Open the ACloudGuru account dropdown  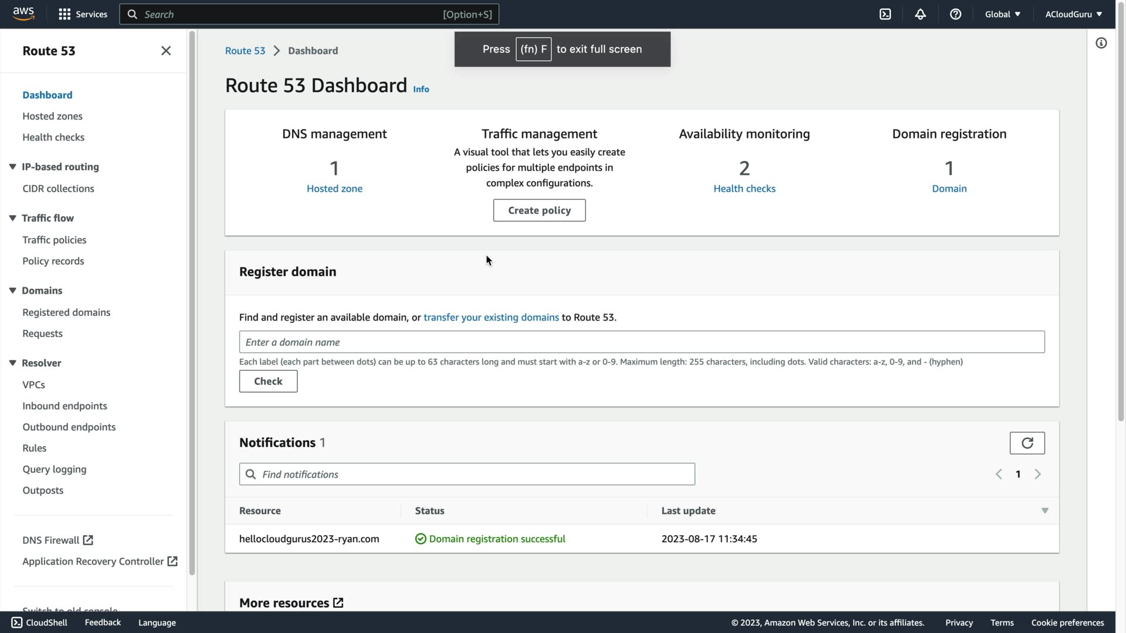click(x=1073, y=14)
